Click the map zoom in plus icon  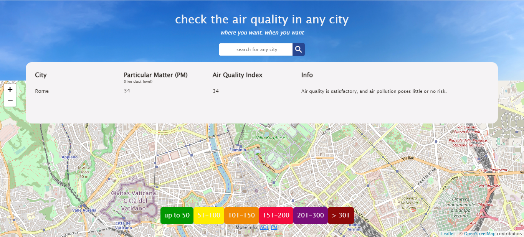coord(10,89)
